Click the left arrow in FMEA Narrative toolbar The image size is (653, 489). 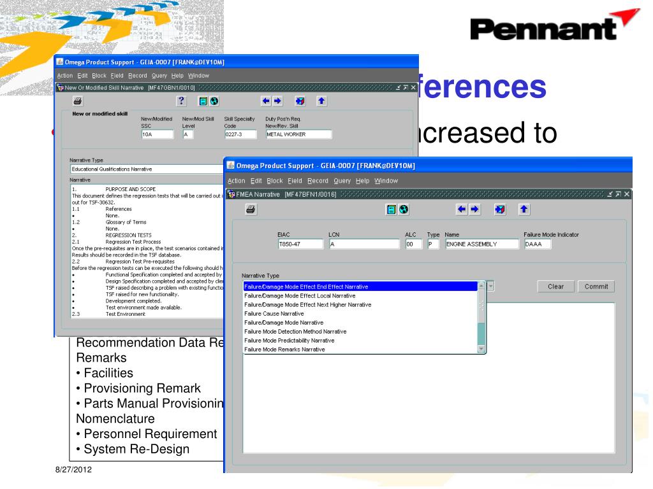(462, 209)
